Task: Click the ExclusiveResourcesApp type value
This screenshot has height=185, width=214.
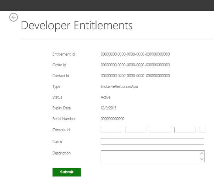Action: (x=119, y=86)
